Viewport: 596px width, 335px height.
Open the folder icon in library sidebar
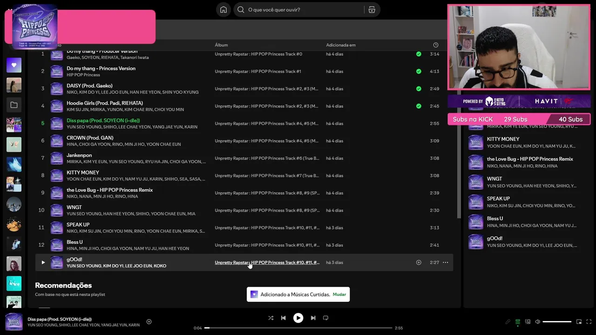[14, 105]
